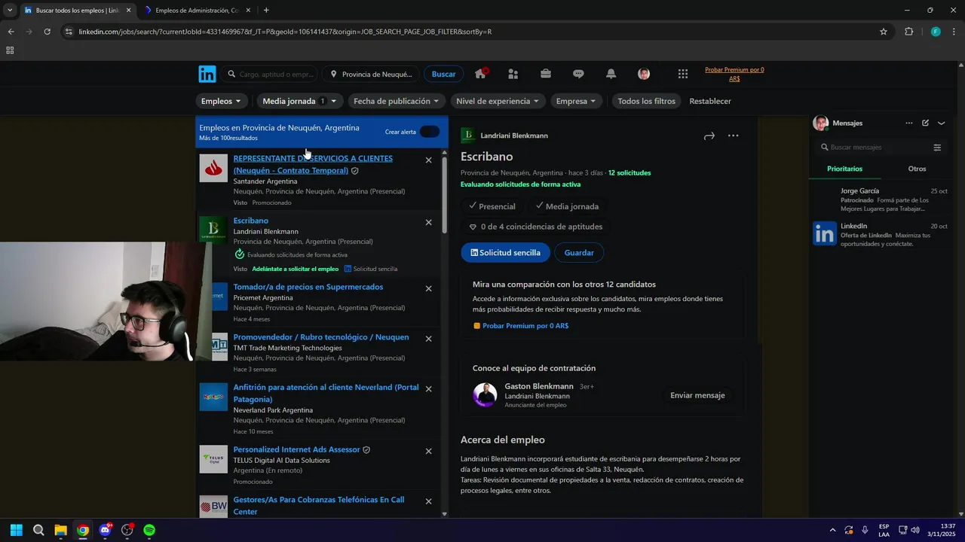Open Fecha de publicación filter dropdown

[x=396, y=101]
